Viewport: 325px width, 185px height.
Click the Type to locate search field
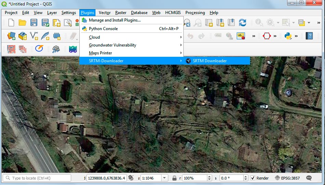[x=37, y=178]
